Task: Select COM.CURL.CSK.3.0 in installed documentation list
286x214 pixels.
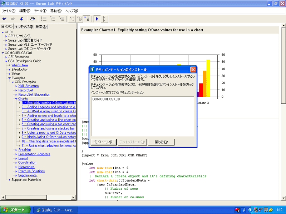Action: (106, 99)
